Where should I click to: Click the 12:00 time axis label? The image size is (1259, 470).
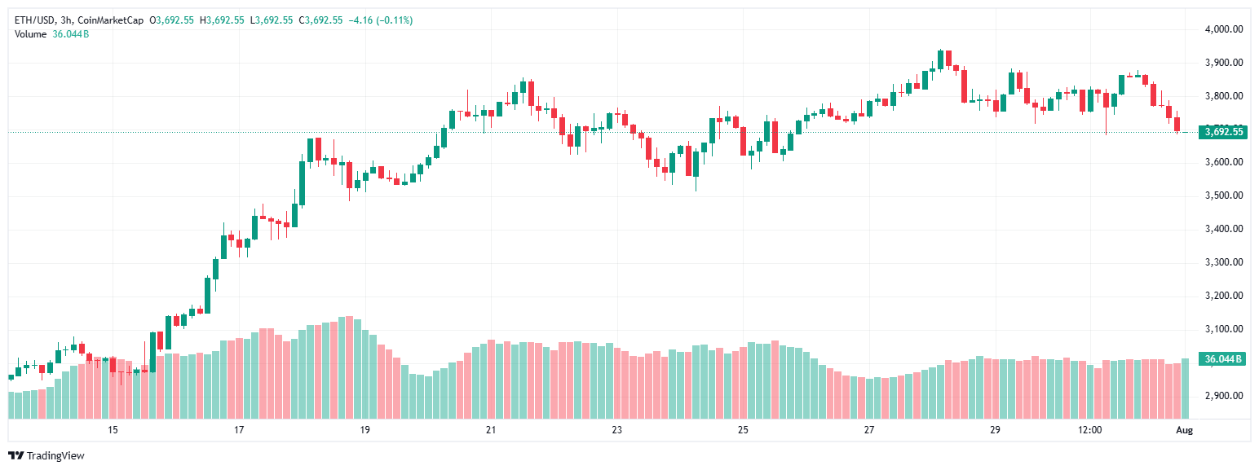[x=1090, y=430]
